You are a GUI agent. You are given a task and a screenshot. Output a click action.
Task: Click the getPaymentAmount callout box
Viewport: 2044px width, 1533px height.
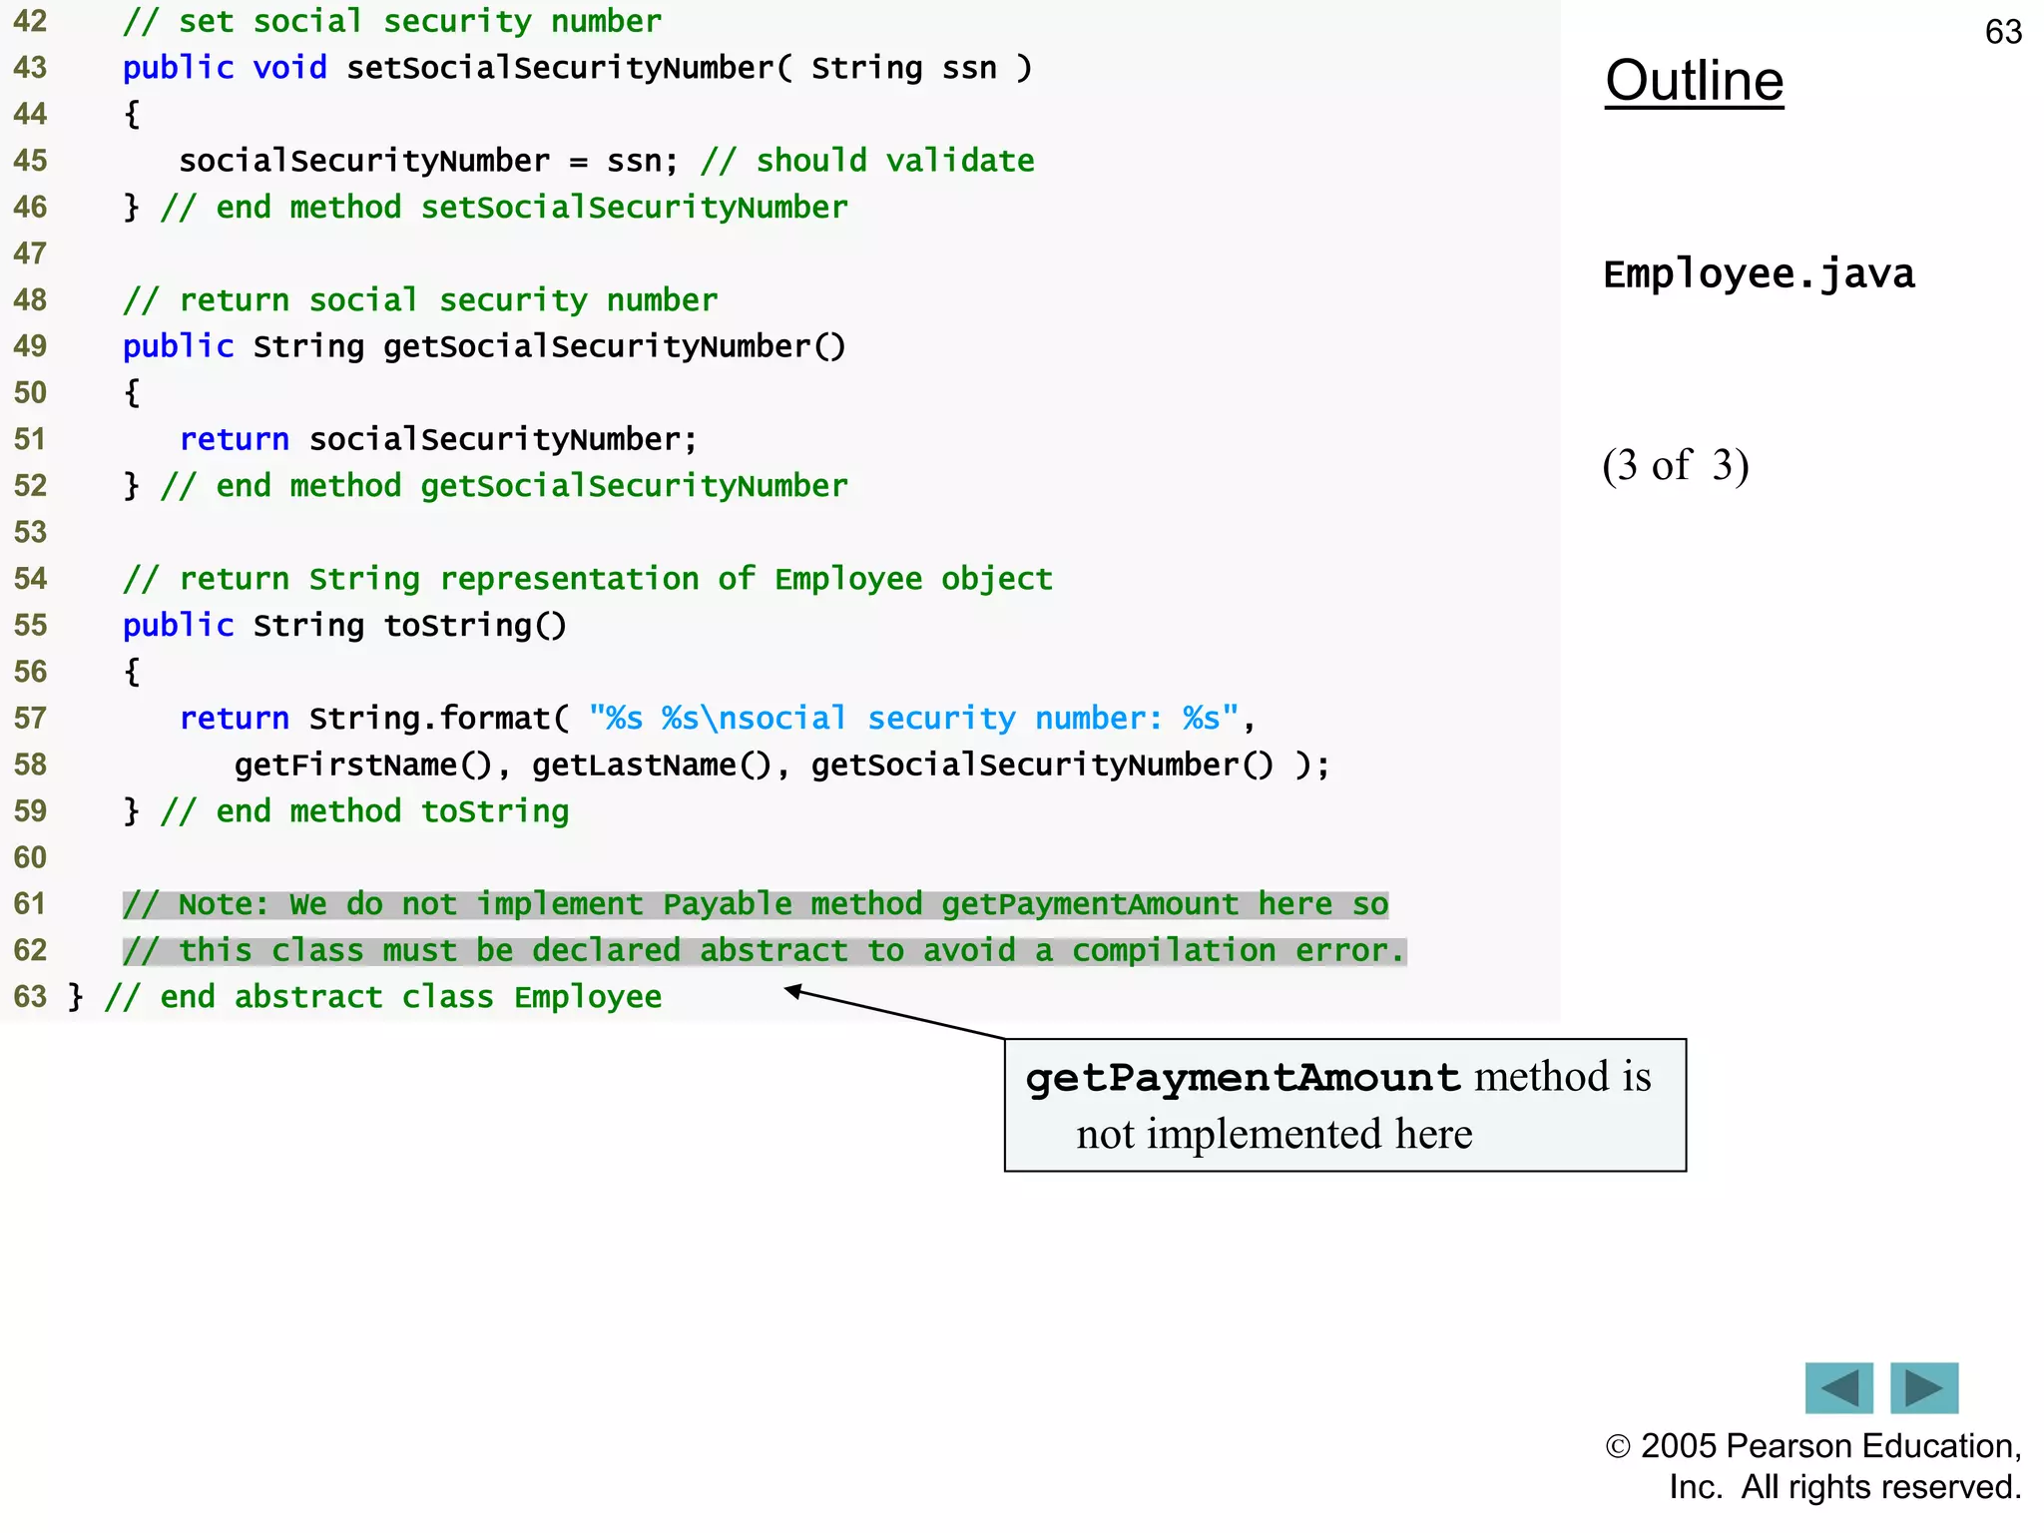tap(1344, 1105)
